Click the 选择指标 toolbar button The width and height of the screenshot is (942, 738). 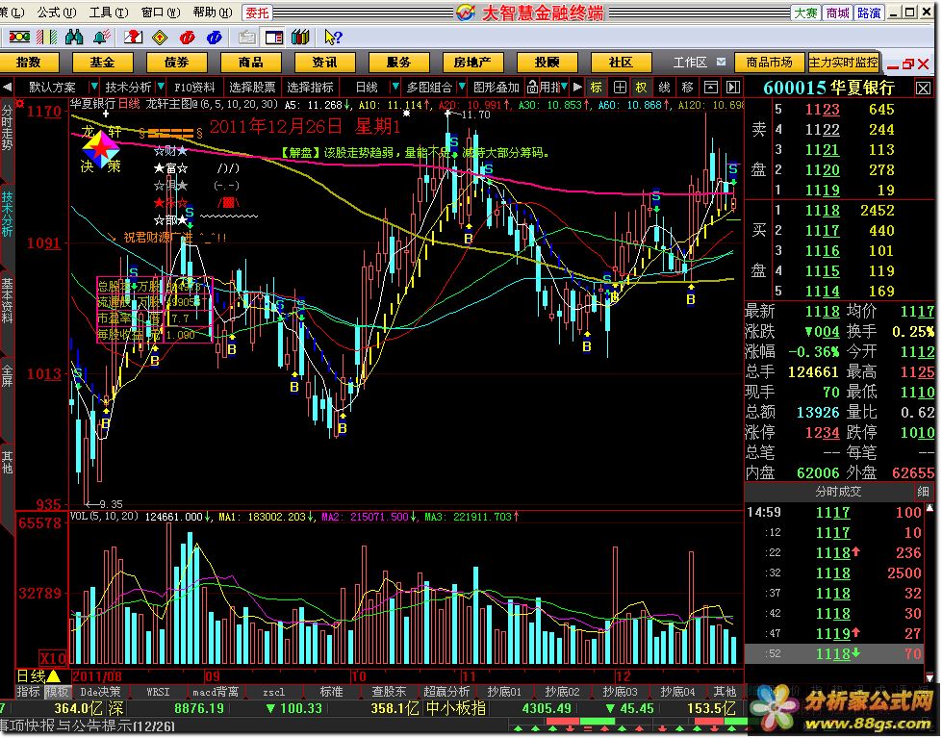(311, 88)
